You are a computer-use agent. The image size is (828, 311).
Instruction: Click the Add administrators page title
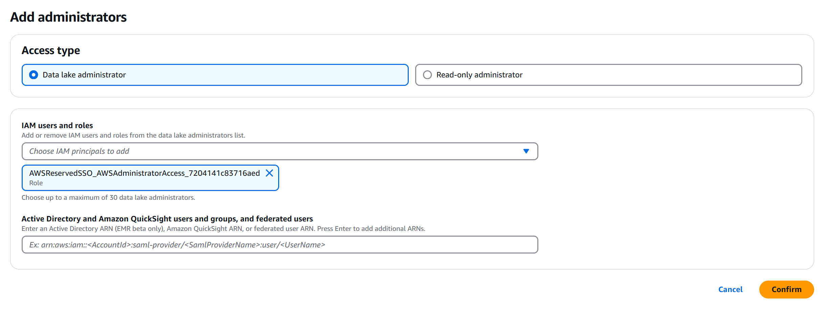[68, 17]
